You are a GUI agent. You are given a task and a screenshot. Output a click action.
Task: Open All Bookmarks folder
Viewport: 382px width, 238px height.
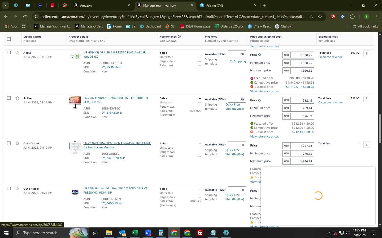pos(365,26)
